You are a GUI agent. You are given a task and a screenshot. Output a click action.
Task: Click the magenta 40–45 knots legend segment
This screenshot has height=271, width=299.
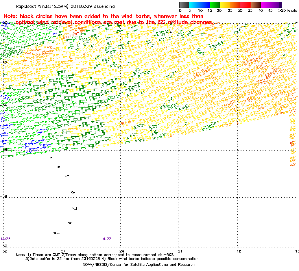coord(266,5)
